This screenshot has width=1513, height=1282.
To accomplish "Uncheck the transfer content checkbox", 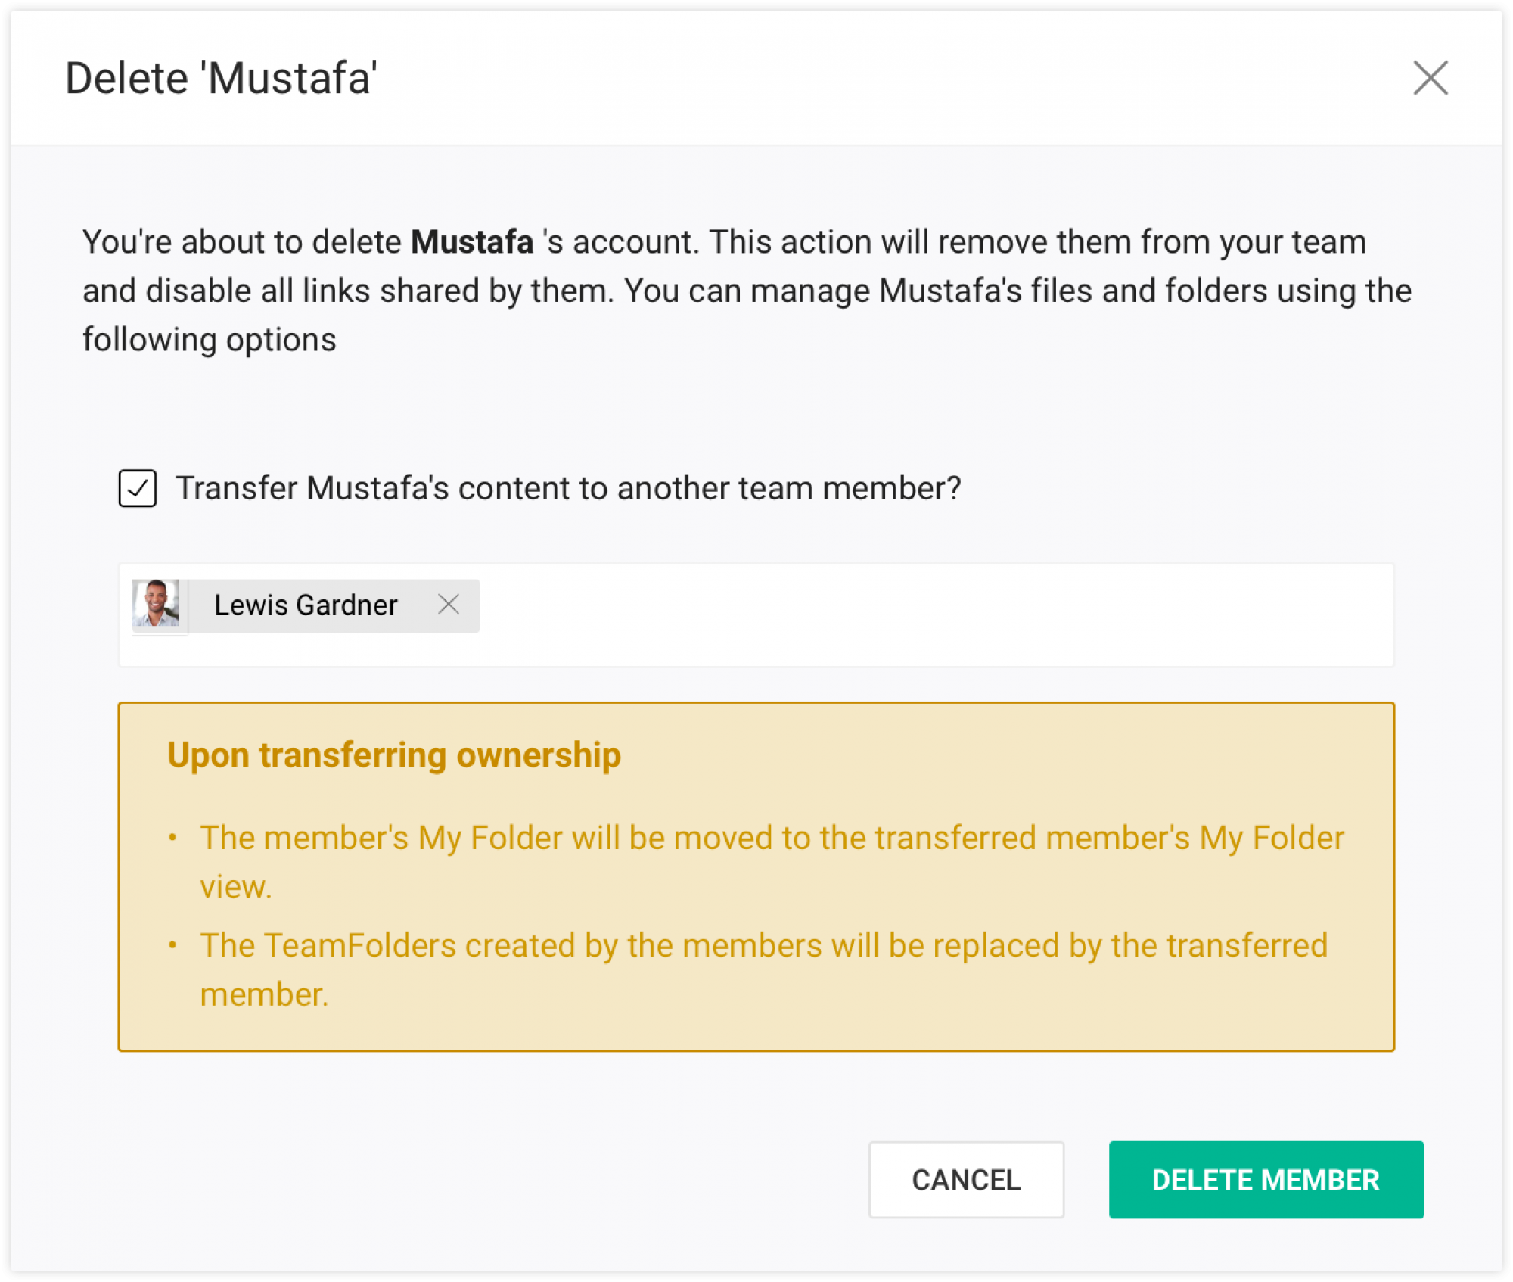I will click(x=137, y=488).
